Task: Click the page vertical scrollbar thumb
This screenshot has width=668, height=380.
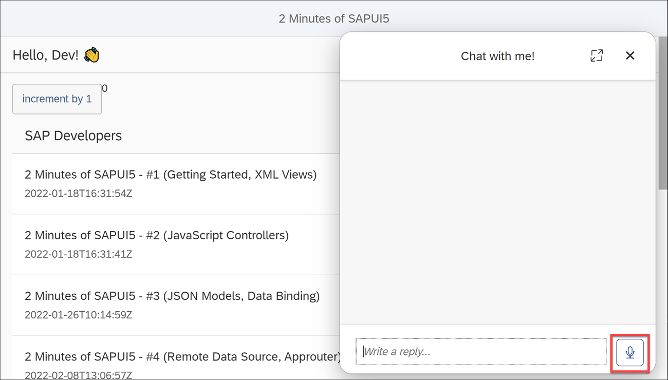Action: [663, 113]
